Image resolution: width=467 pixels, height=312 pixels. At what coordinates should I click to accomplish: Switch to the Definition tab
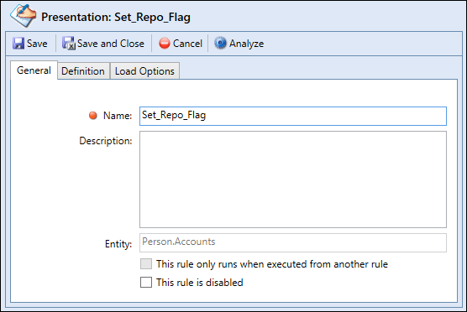point(83,71)
